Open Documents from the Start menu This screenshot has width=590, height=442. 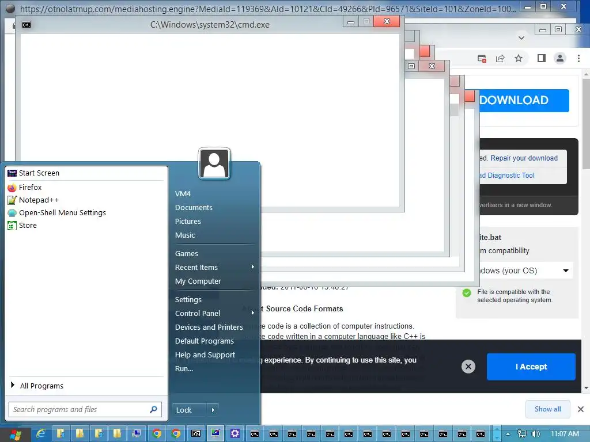point(194,207)
